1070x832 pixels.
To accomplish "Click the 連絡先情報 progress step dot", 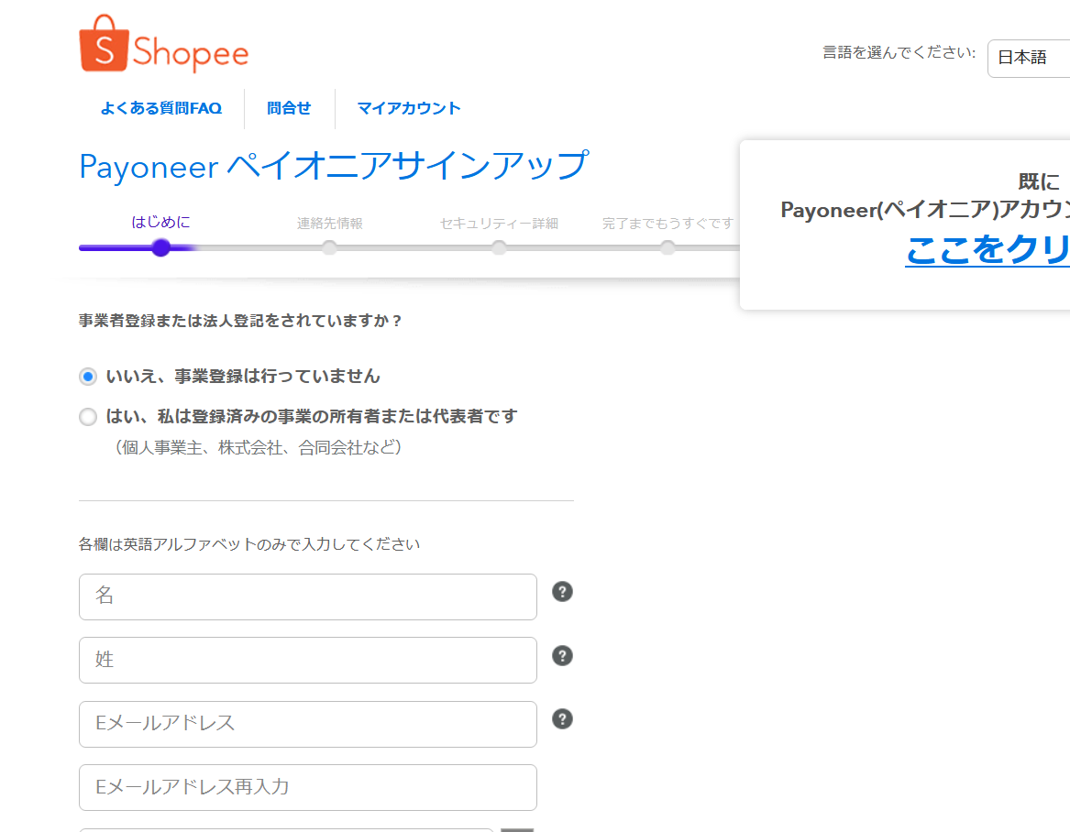I will (329, 247).
